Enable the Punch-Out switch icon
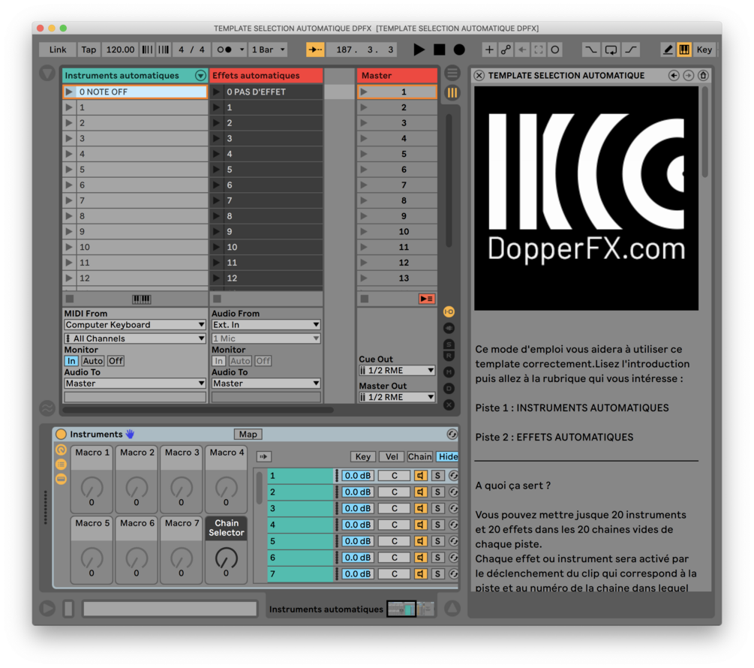 (x=631, y=50)
